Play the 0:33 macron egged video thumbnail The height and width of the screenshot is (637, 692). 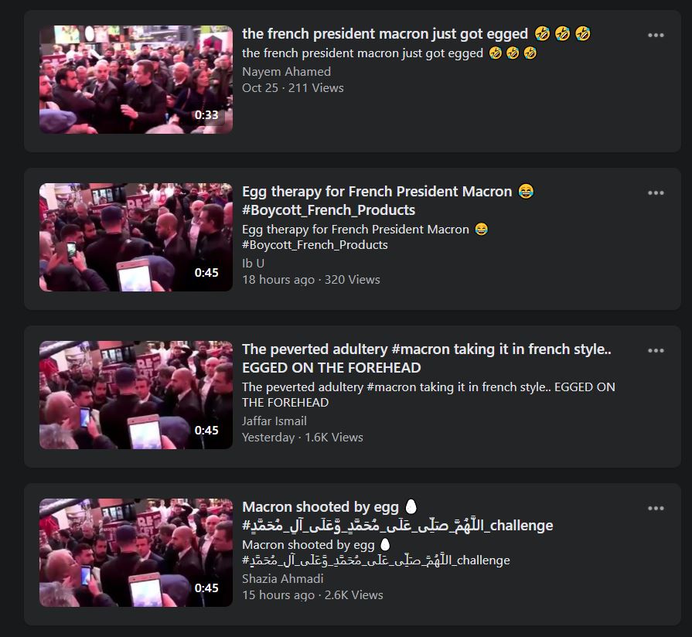136,80
